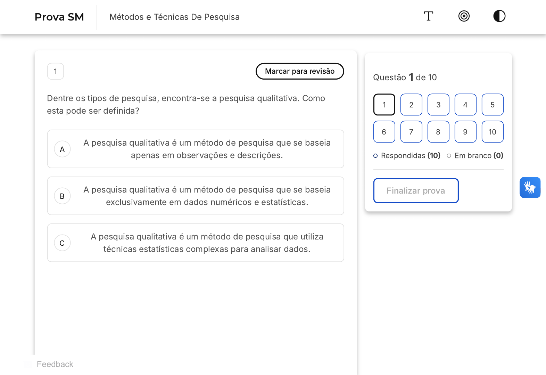Select answer option A radio circle
Viewport: 546px width, 375px height.
(x=63, y=149)
